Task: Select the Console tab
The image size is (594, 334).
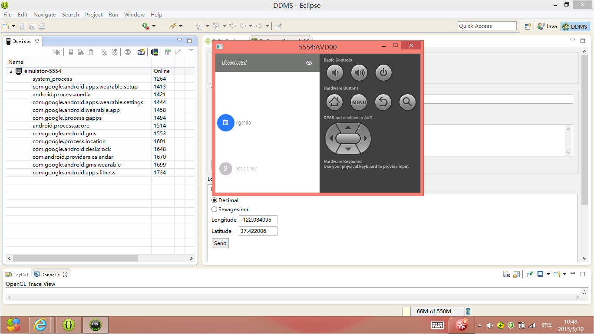Action: point(50,275)
